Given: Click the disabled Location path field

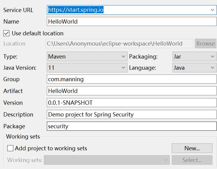Looking at the screenshot, I should coord(119,43).
